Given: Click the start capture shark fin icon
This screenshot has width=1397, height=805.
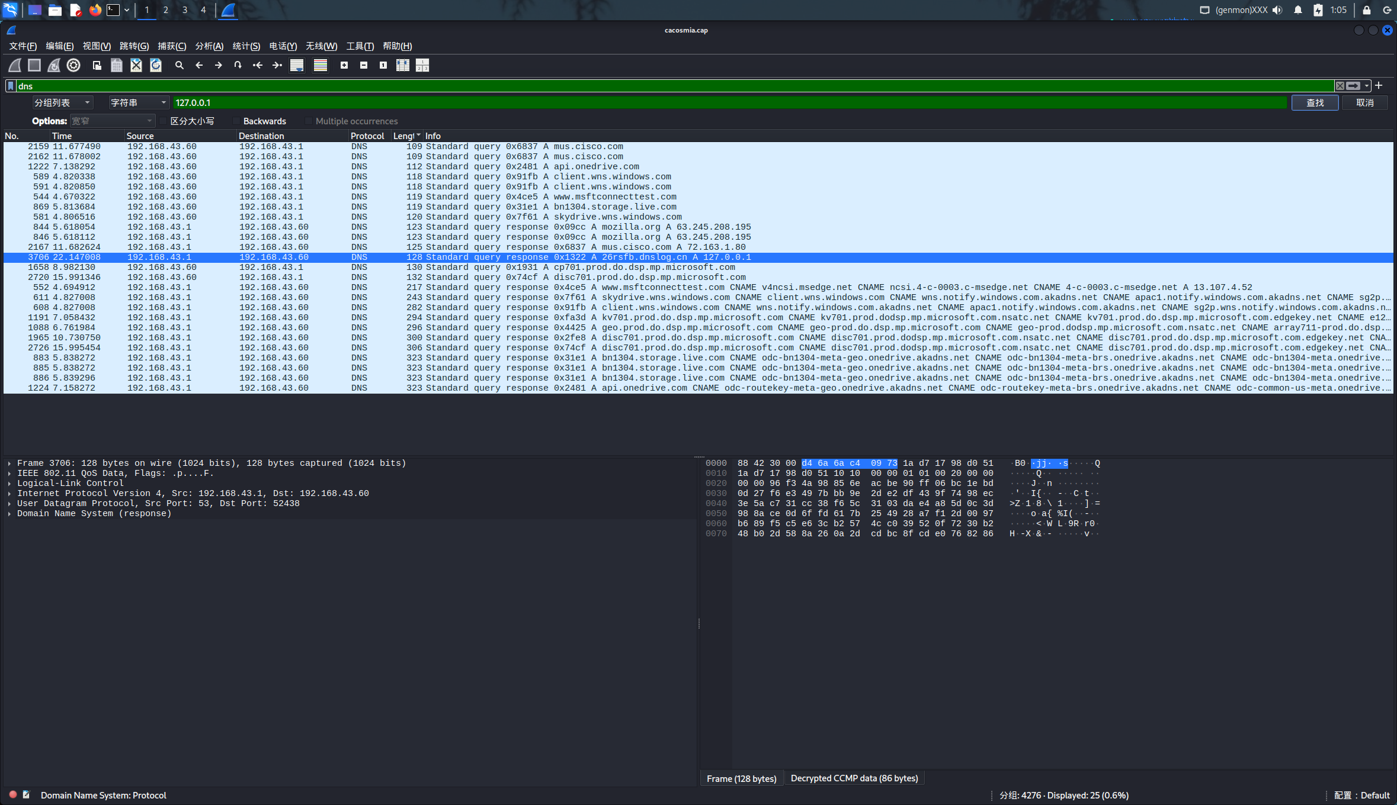Looking at the screenshot, I should pyautogui.click(x=15, y=65).
